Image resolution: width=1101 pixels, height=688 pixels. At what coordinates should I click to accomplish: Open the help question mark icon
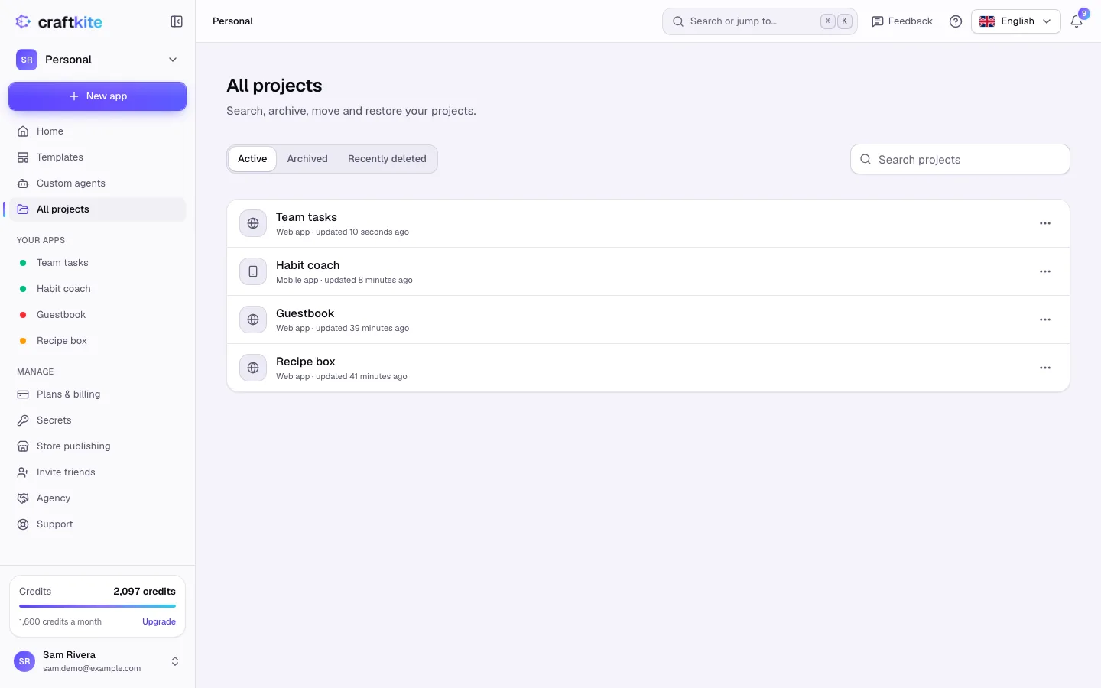pyautogui.click(x=956, y=21)
